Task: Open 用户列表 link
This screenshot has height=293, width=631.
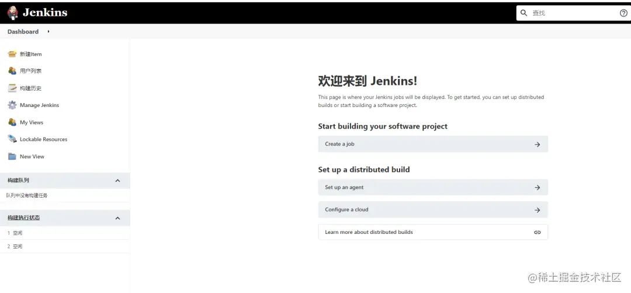Action: 30,71
